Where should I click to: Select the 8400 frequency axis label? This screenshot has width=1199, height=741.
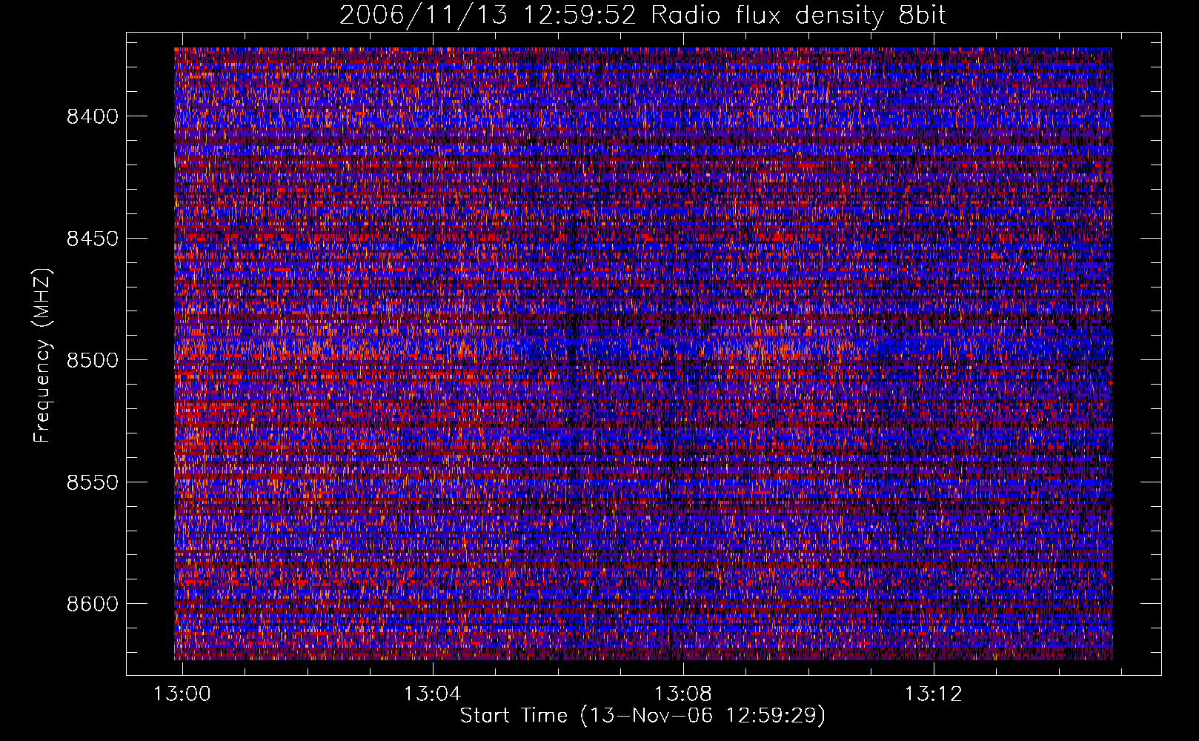click(92, 116)
